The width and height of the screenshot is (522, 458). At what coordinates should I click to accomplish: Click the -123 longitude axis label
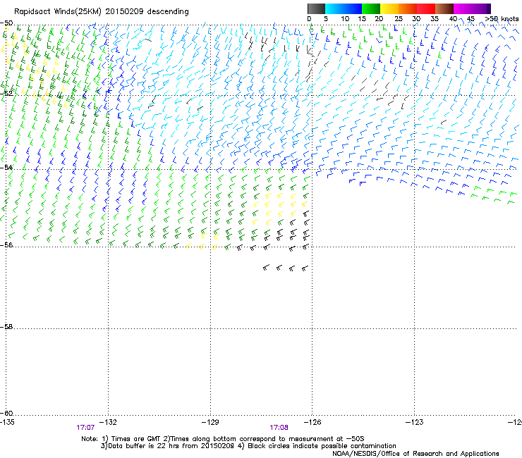click(415, 422)
